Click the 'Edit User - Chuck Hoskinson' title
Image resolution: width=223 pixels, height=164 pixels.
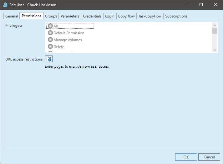click(33, 5)
